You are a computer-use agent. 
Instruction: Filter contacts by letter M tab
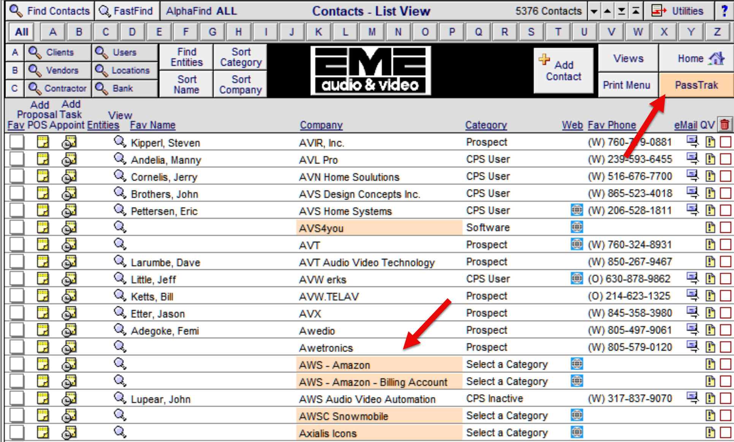coord(372,32)
